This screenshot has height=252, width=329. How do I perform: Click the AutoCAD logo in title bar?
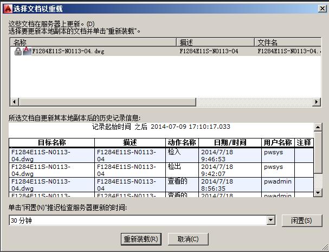pyautogui.click(x=8, y=9)
